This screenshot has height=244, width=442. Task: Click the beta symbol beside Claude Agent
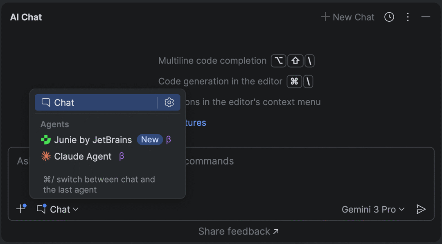(x=122, y=156)
